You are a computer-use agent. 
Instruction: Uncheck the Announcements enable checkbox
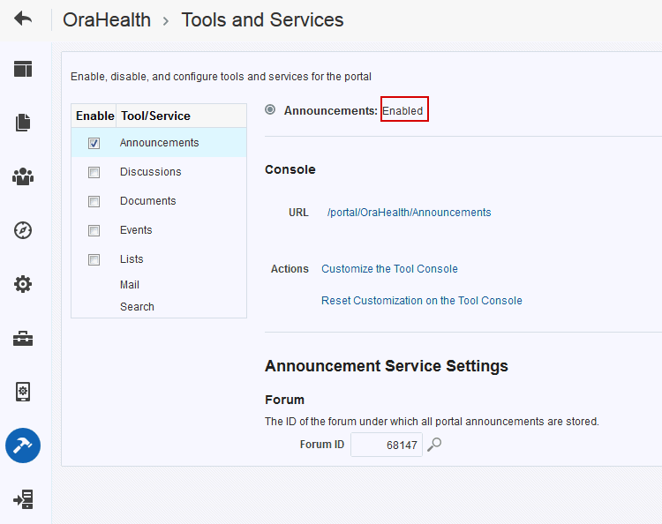point(94,144)
